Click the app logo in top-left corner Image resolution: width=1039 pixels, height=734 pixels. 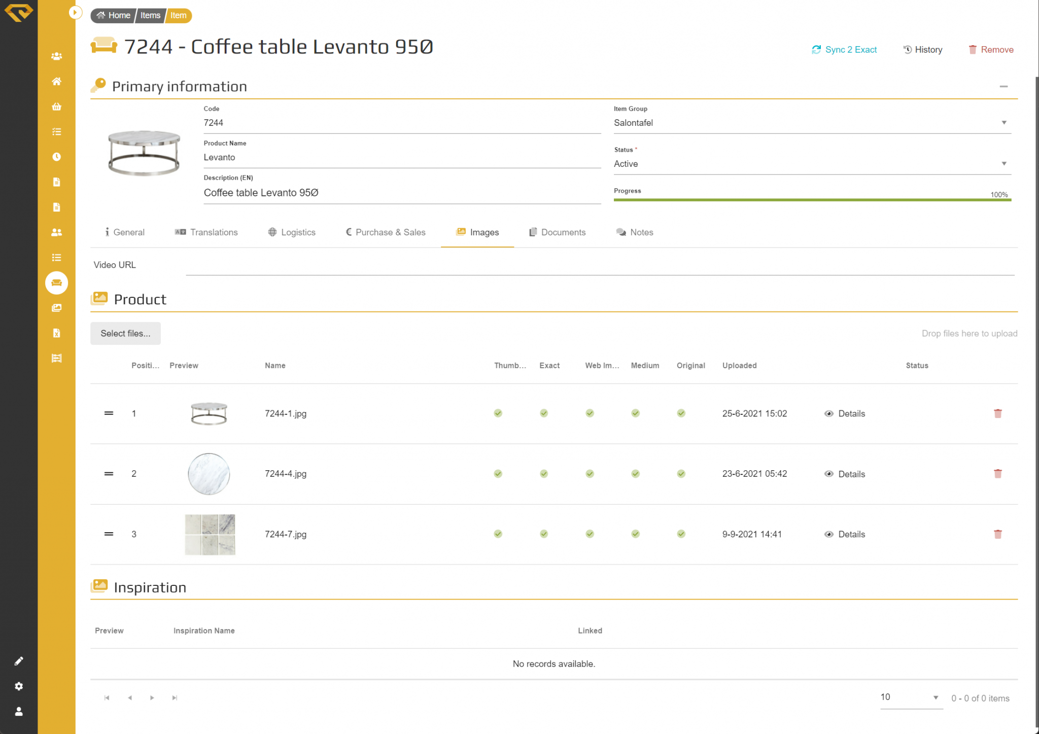click(x=19, y=12)
